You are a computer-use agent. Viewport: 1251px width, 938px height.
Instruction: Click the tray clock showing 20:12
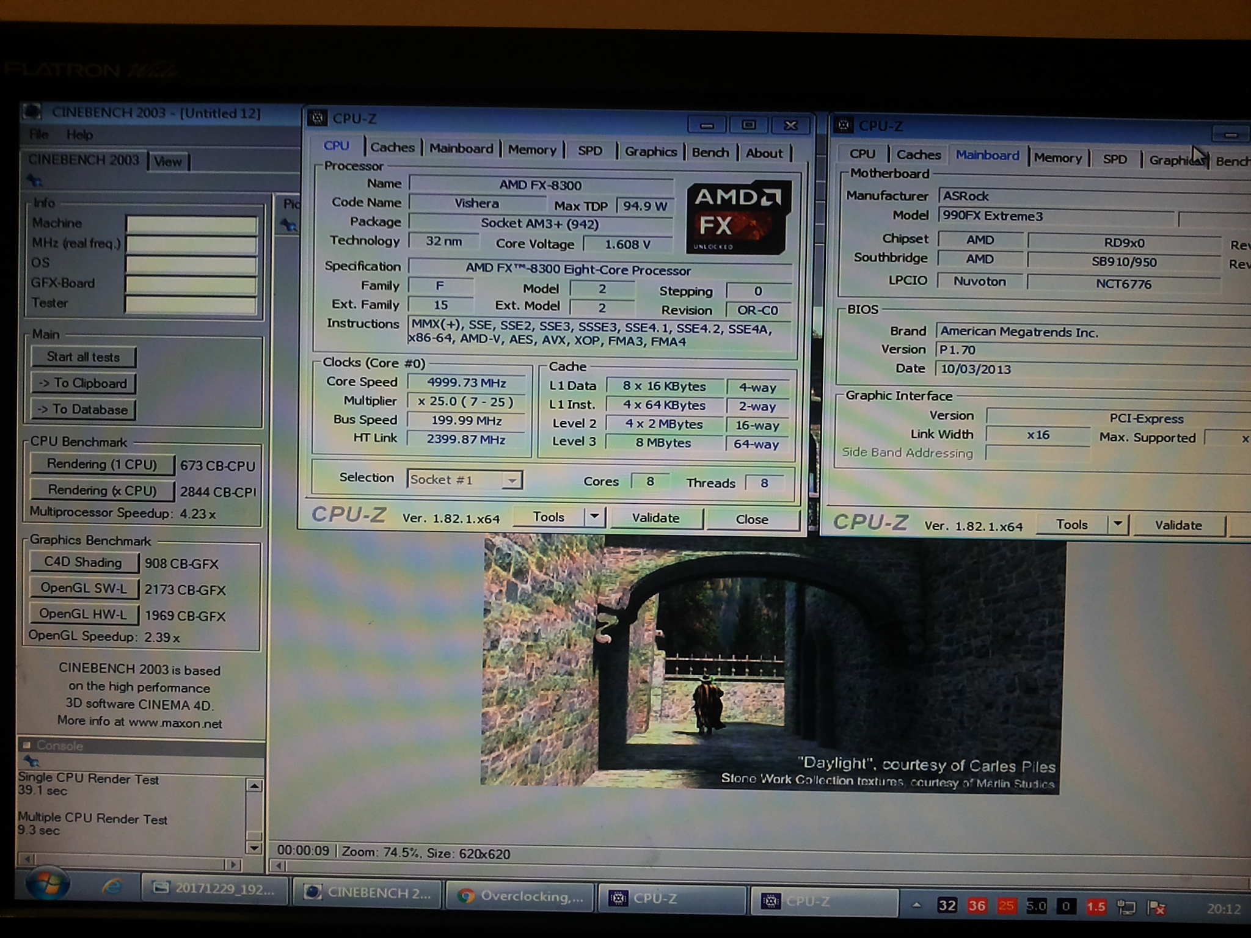coord(1222,909)
